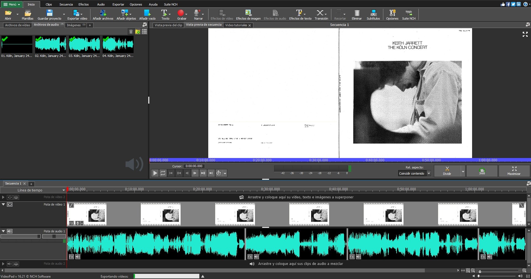Add a new sequence tab
The width and height of the screenshot is (531, 279).
[x=31, y=184]
